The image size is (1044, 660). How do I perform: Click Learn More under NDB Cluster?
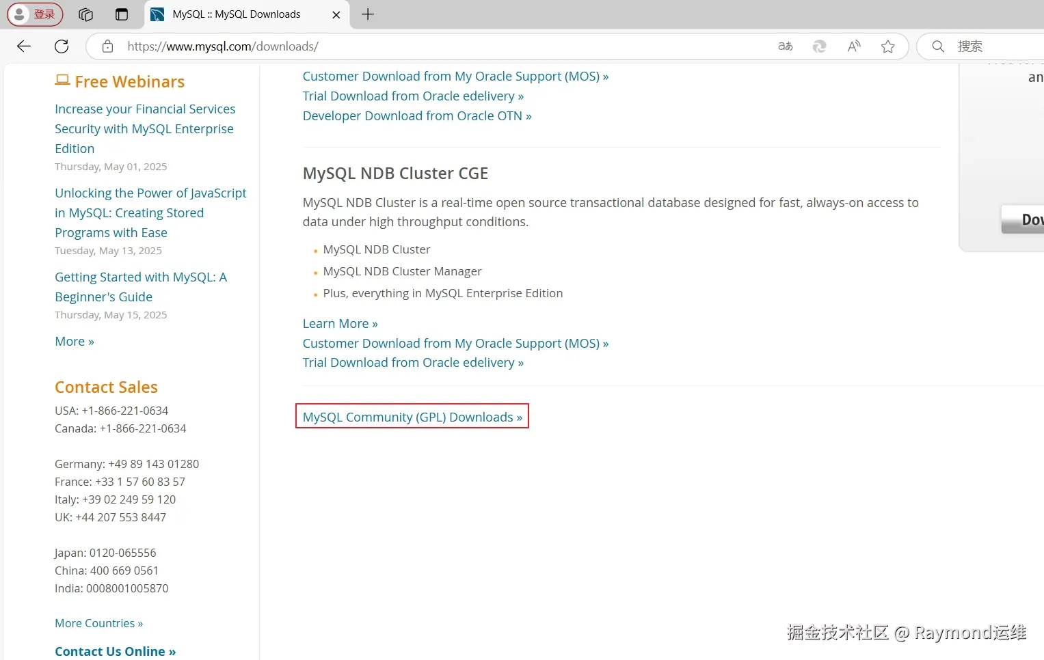click(x=340, y=324)
